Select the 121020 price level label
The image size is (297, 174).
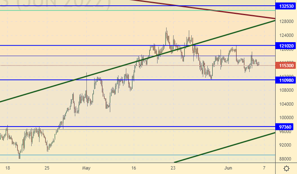point(286,46)
